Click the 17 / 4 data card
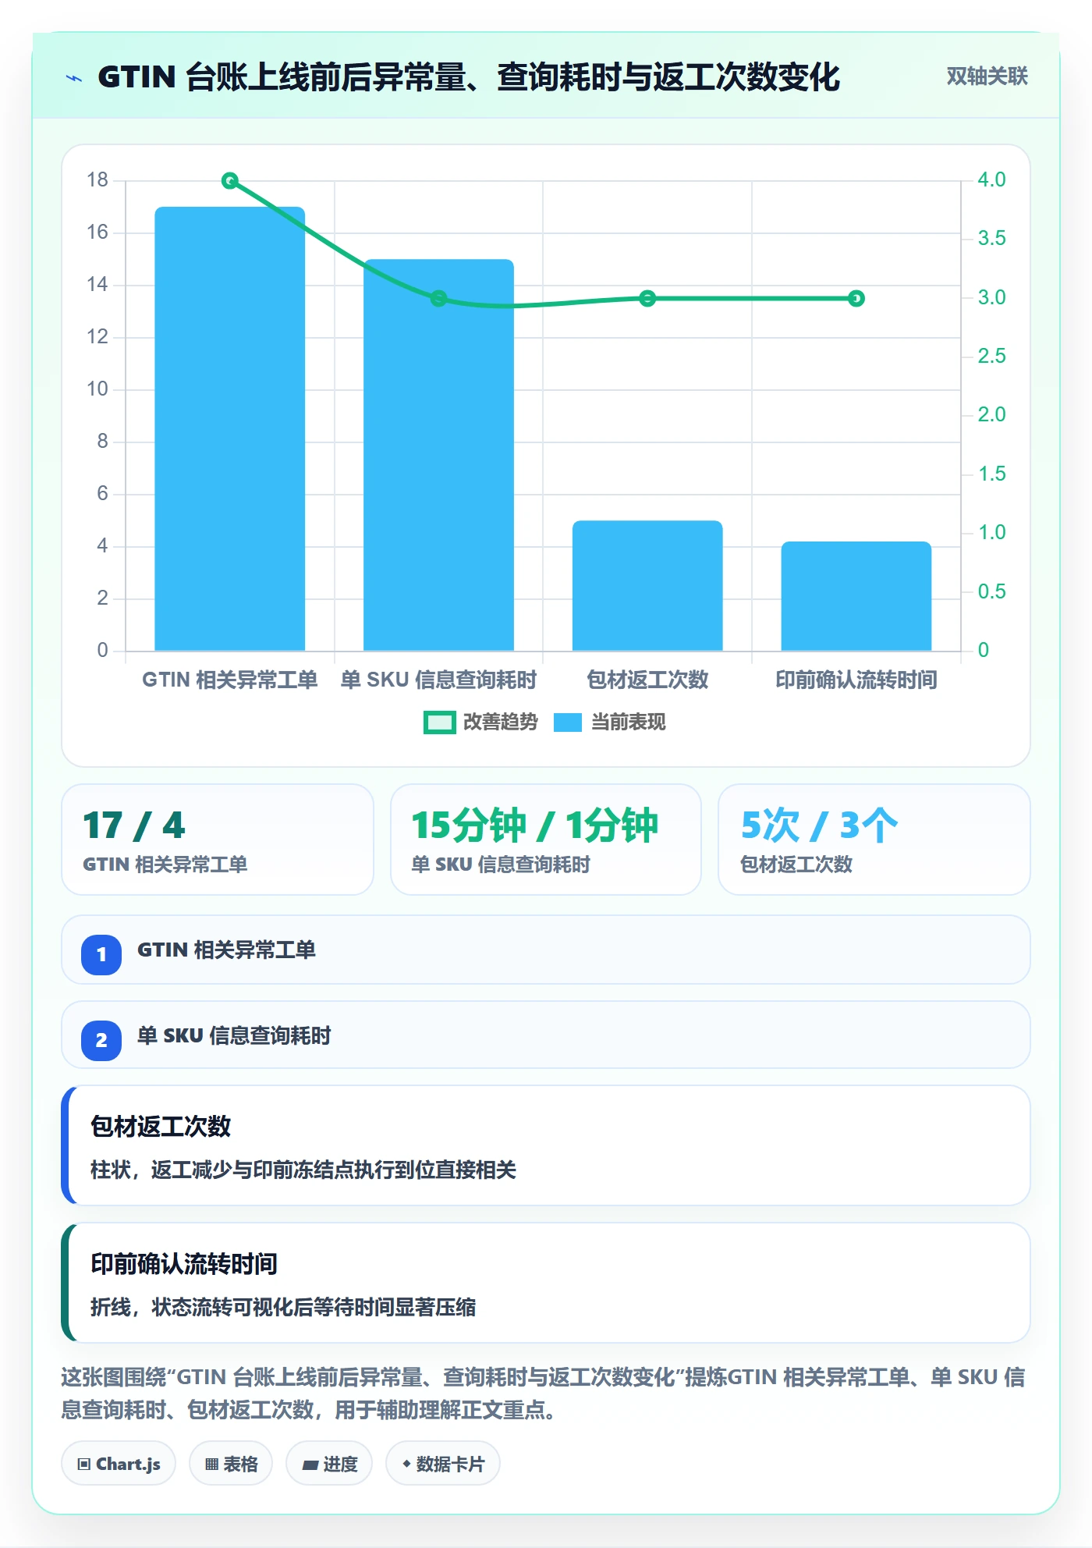The width and height of the screenshot is (1092, 1548). (218, 840)
